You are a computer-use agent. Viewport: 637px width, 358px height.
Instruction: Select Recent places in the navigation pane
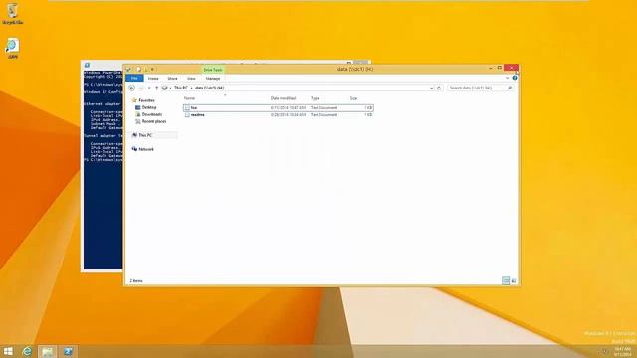click(154, 121)
